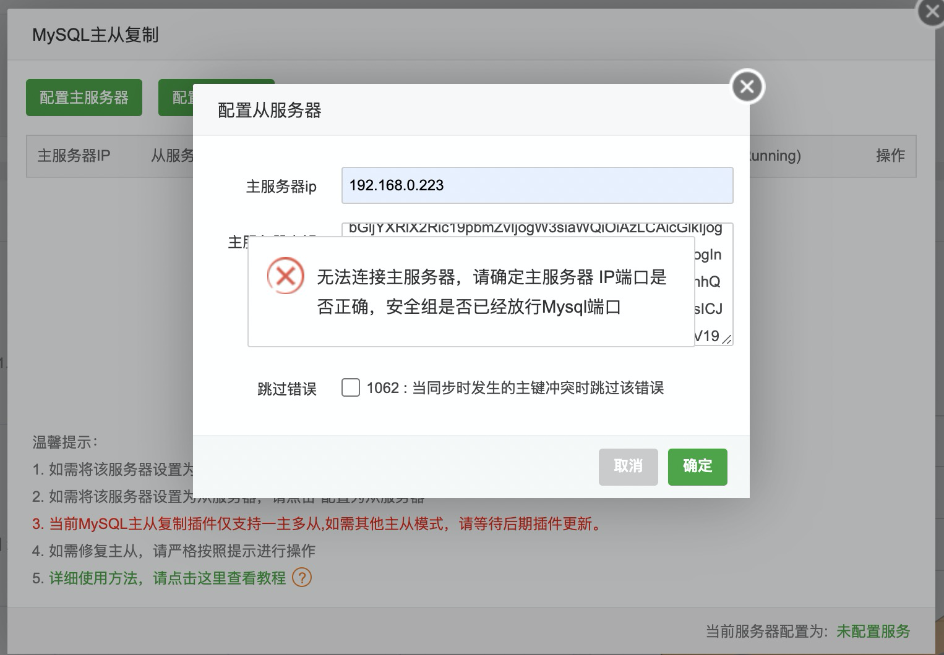This screenshot has height=655, width=944.
Task: Click the 配置从服务器 dialog title
Action: click(x=270, y=111)
